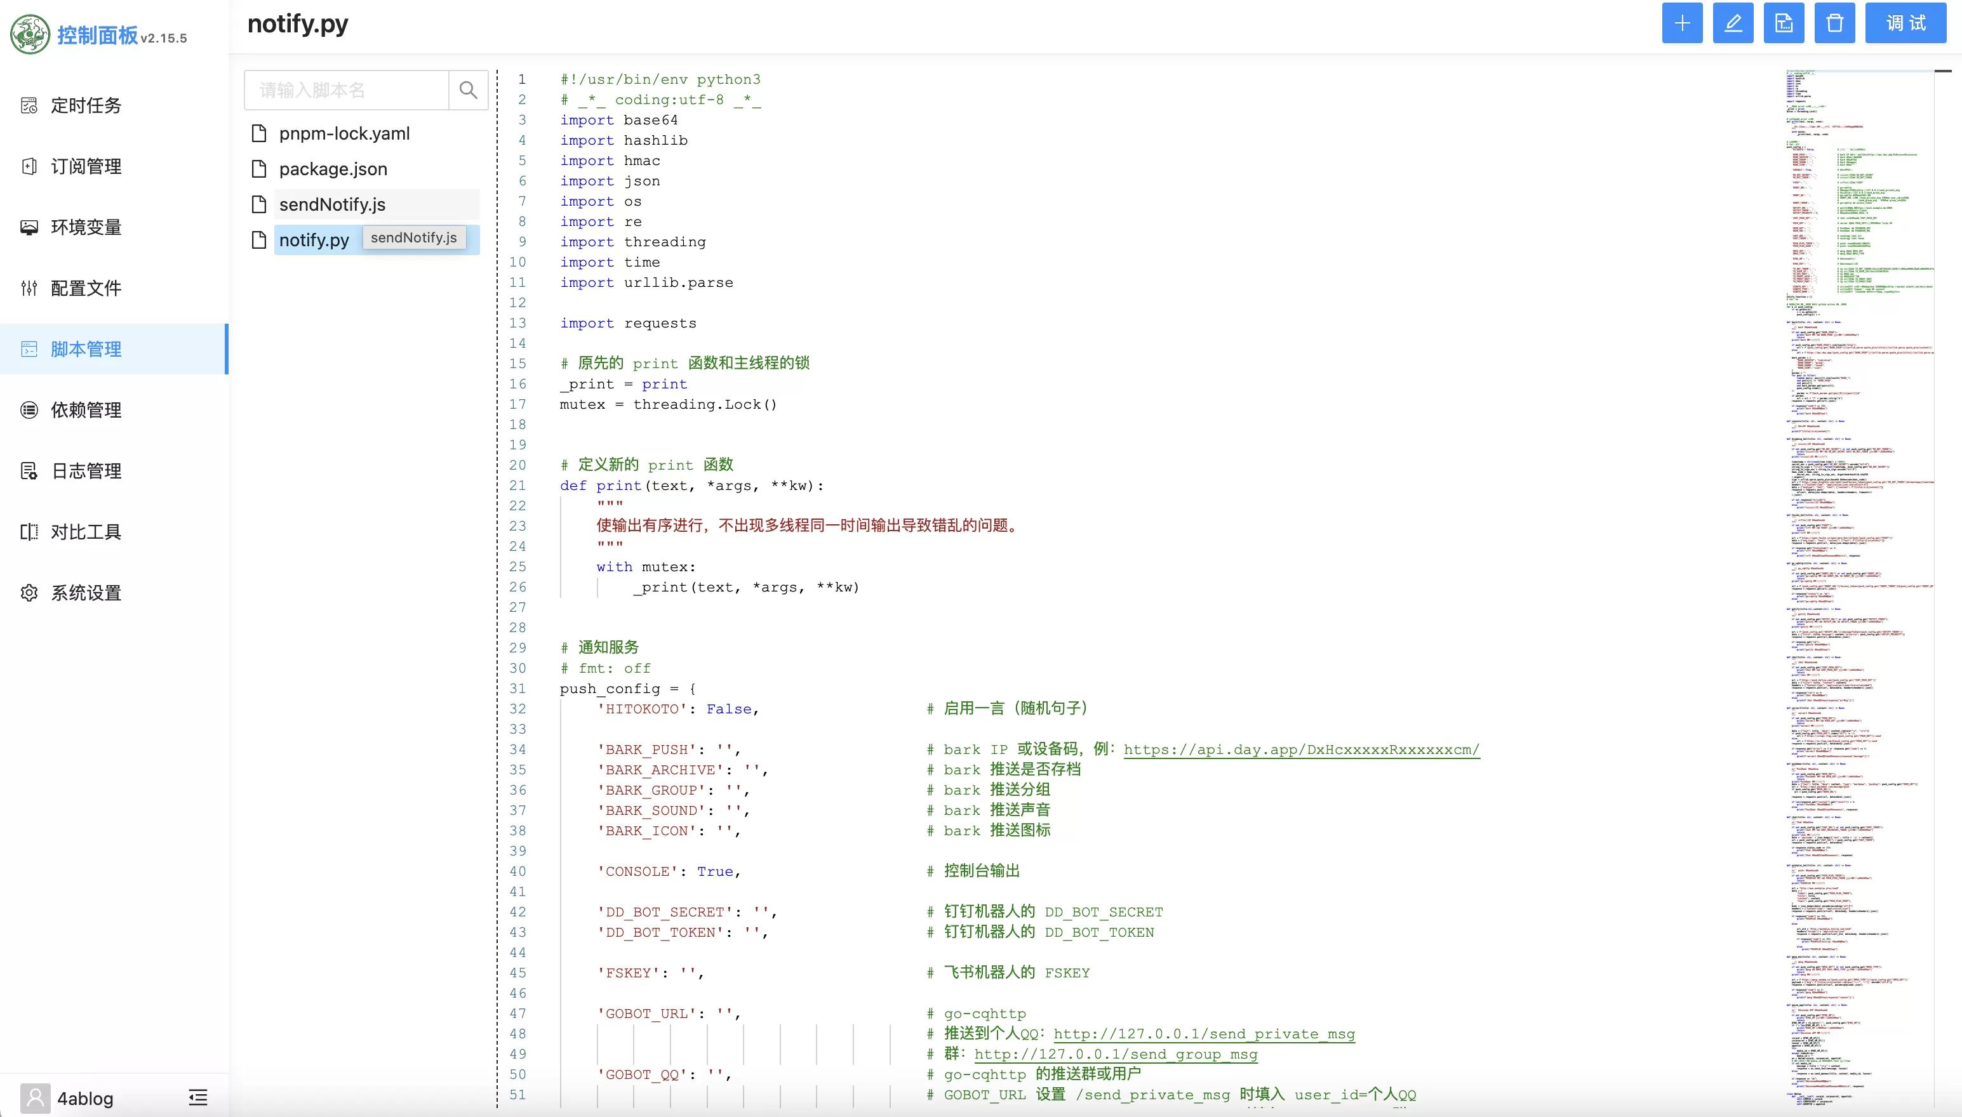Image resolution: width=1962 pixels, height=1117 pixels.
Task: Click the plus icon to create a script
Action: point(1682,23)
